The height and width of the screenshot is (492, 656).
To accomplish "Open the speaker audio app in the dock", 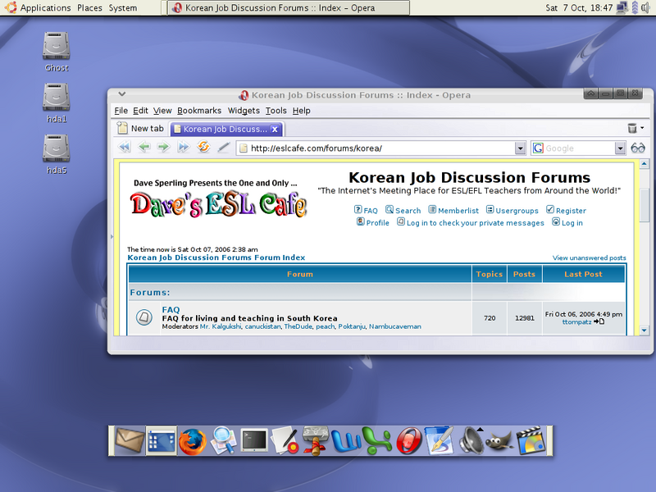I will coord(471,440).
